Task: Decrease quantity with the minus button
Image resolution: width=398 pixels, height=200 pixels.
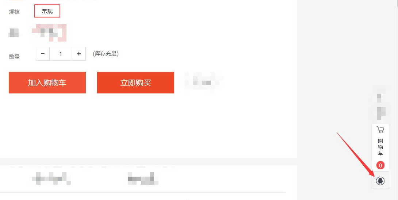Action: pos(43,54)
